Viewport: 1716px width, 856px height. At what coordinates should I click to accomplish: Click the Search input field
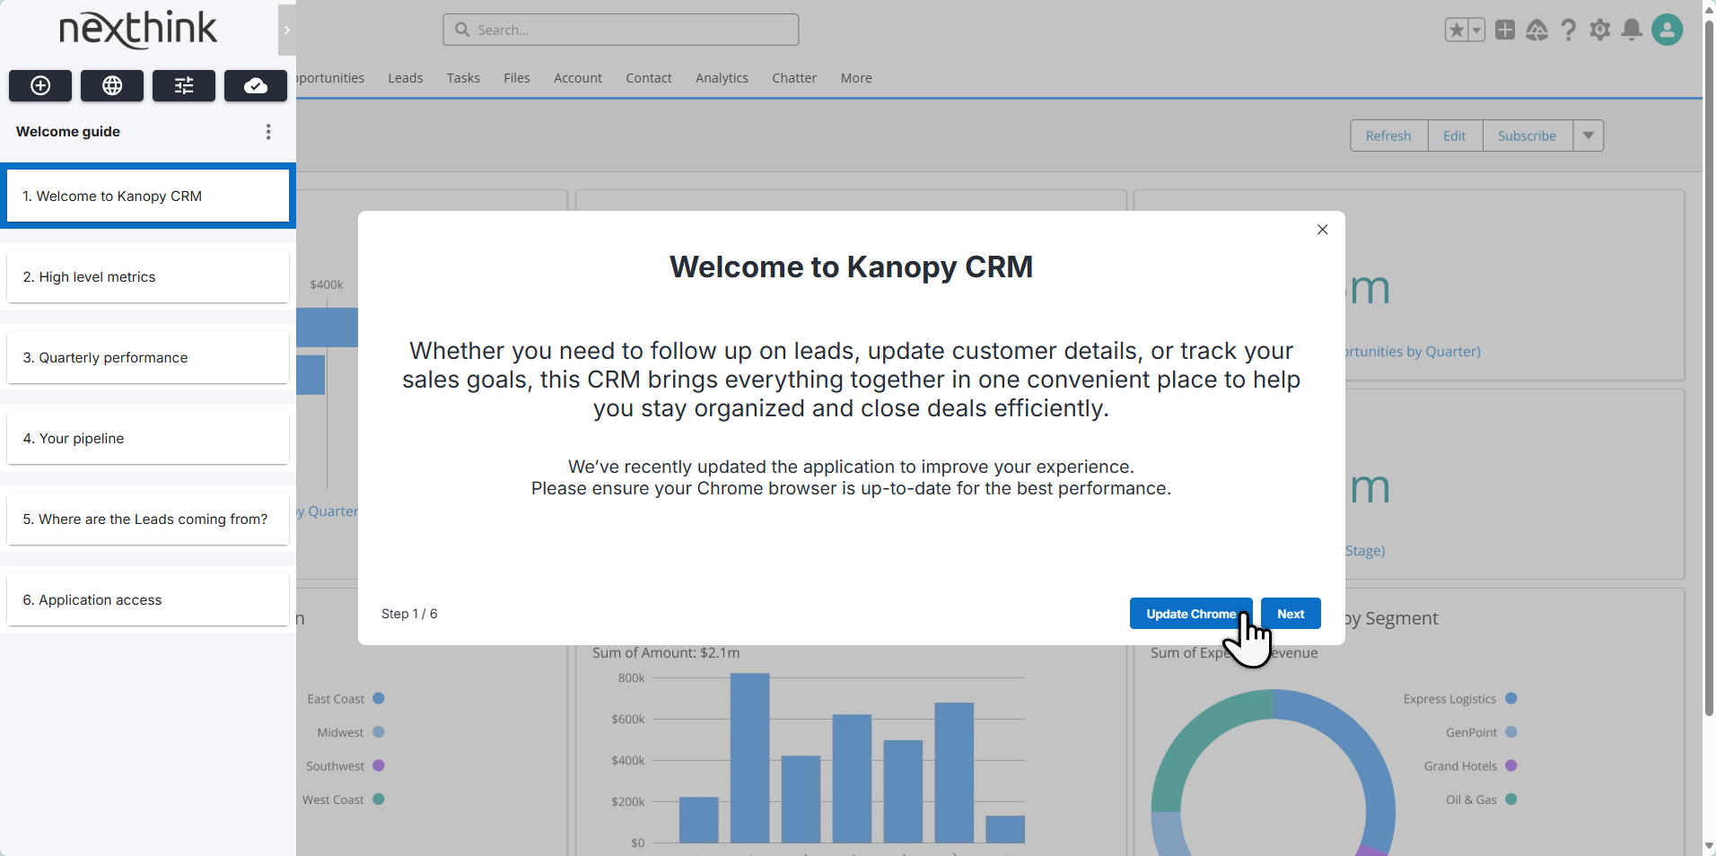point(620,30)
